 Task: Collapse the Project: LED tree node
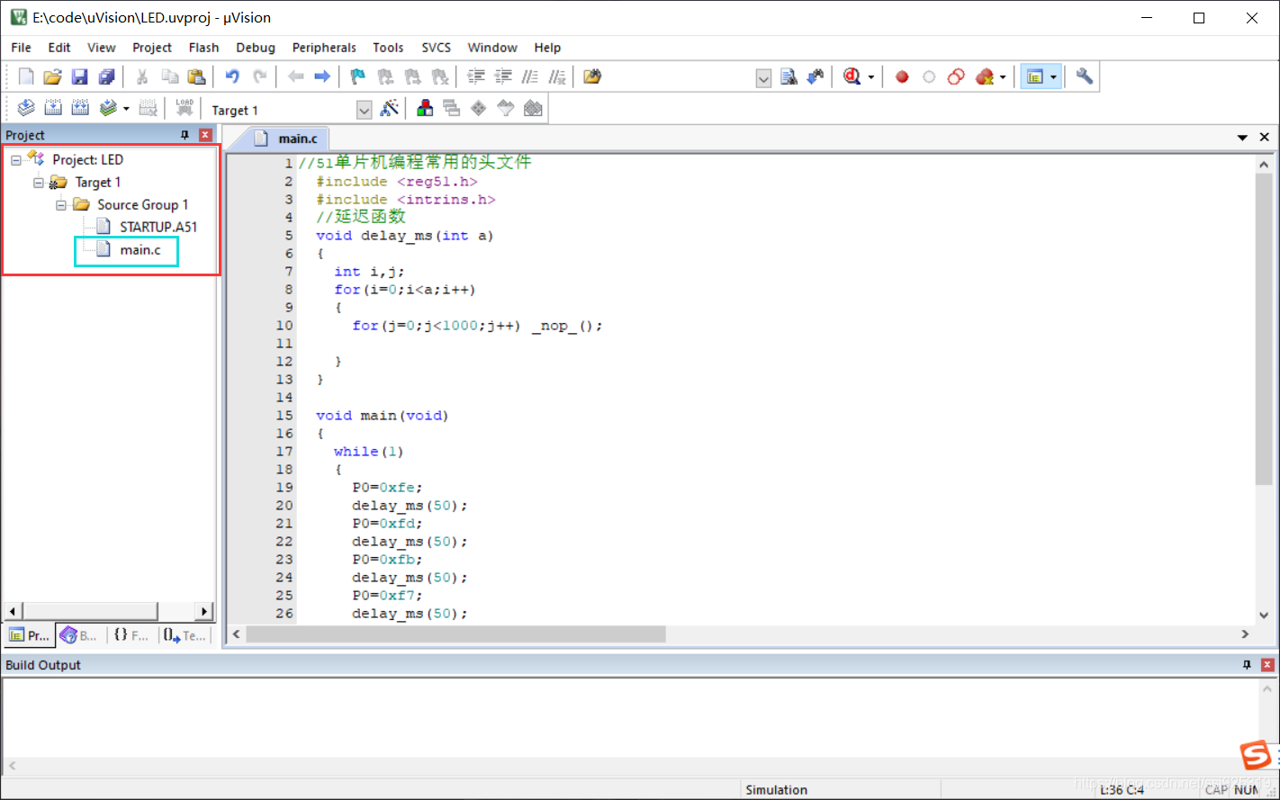tap(16, 160)
